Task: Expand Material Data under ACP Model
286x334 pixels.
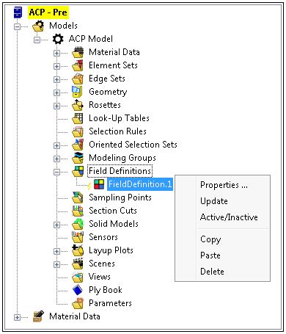Action: [57, 53]
